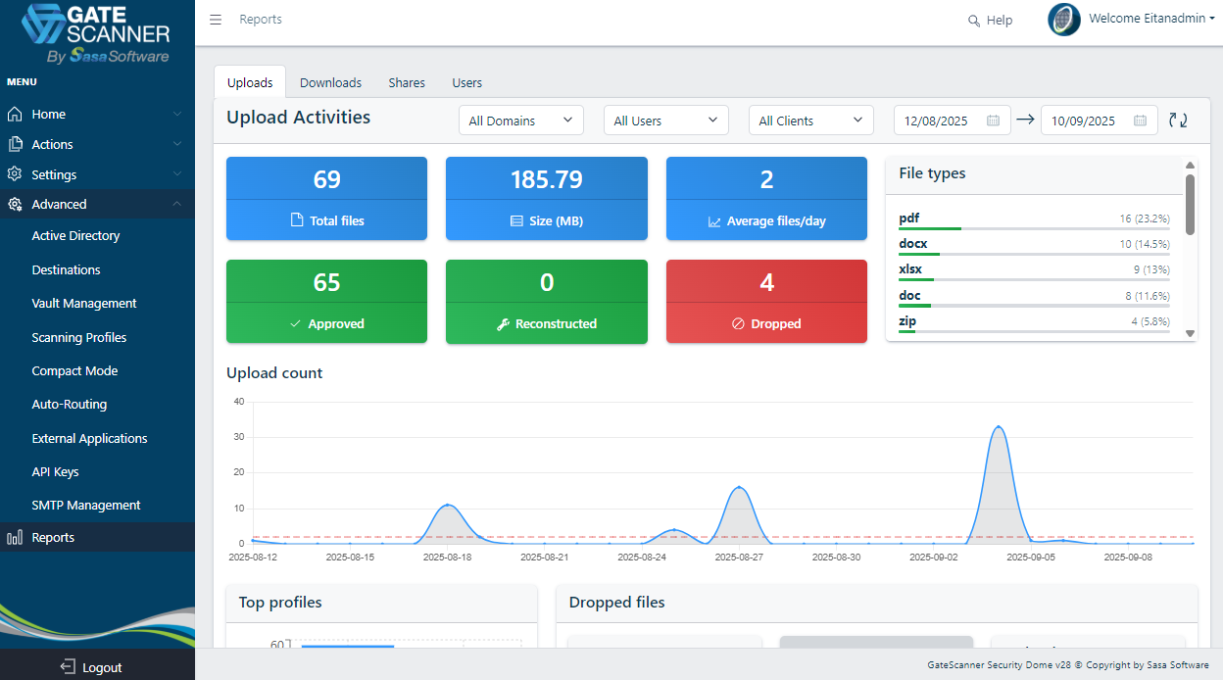1223x680 pixels.
Task: Open the All Users dropdown
Action: (665, 121)
